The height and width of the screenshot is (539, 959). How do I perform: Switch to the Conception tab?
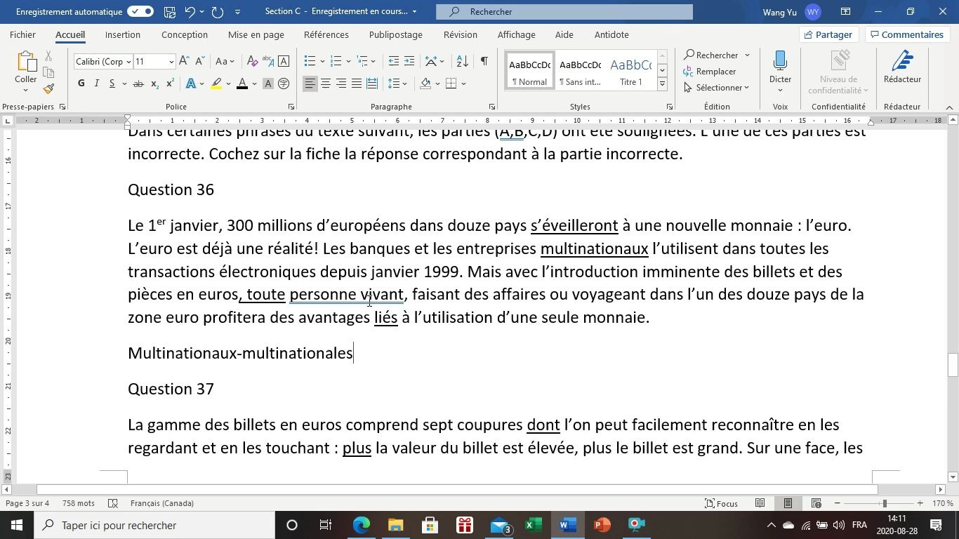pos(185,34)
